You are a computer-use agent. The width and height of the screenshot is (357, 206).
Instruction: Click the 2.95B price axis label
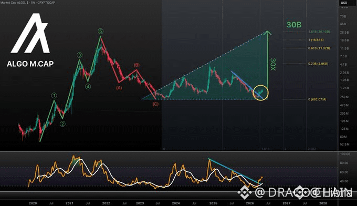[344, 73]
